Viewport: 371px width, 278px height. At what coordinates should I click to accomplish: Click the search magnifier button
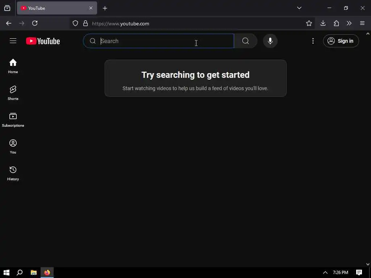pyautogui.click(x=246, y=41)
